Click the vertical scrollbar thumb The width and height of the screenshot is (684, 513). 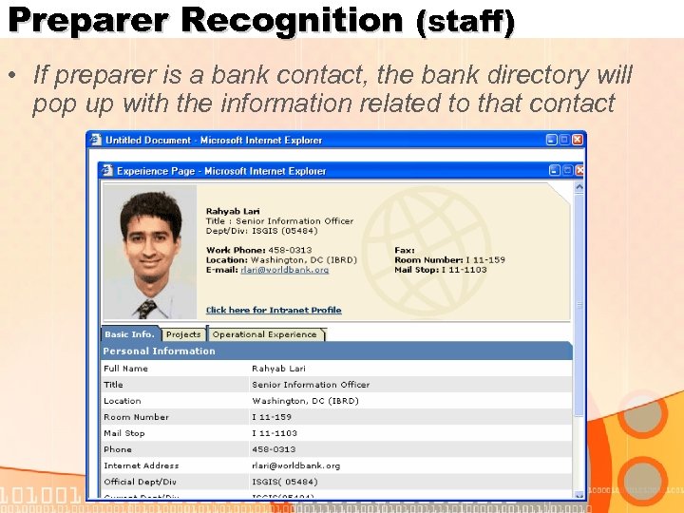(579, 305)
